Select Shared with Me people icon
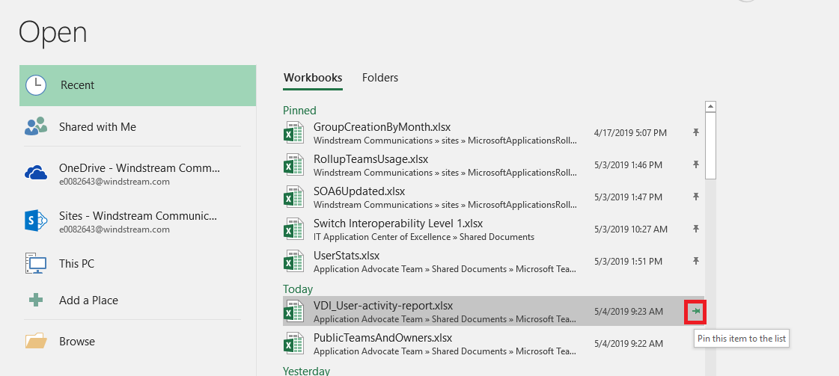Image resolution: width=839 pixels, height=376 pixels. pos(36,126)
